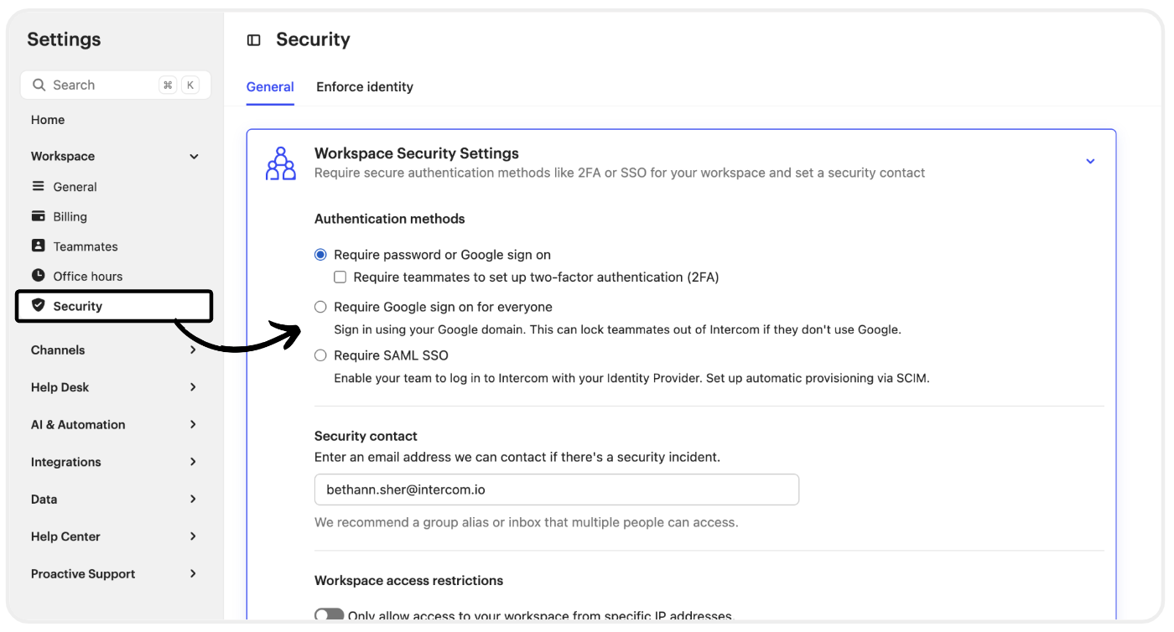Open General via its lines icon

point(38,186)
